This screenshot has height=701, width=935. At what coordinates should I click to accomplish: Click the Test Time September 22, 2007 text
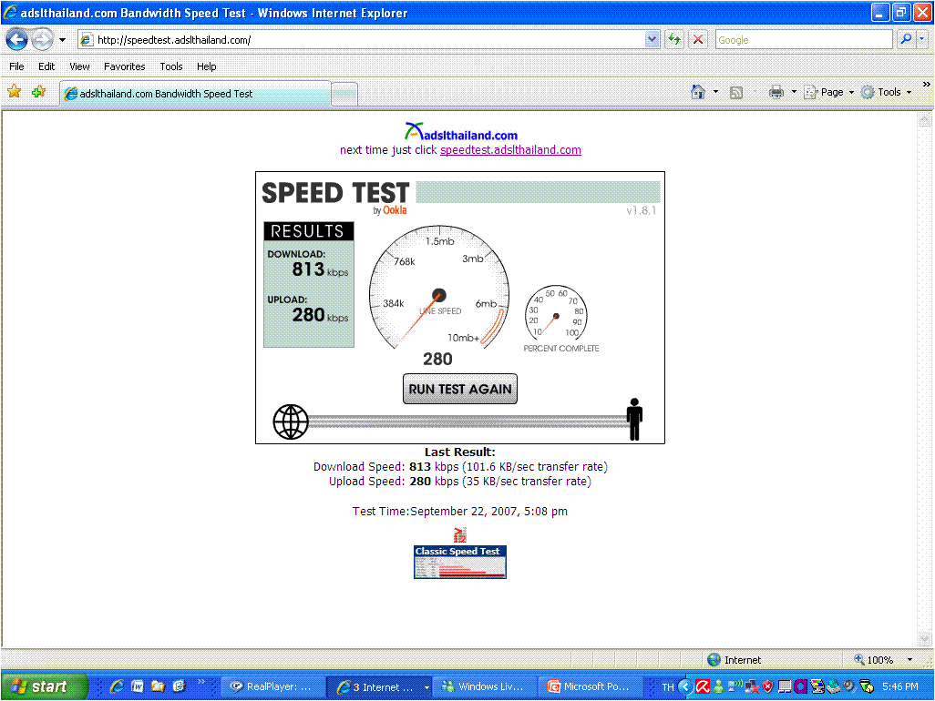pyautogui.click(x=459, y=512)
